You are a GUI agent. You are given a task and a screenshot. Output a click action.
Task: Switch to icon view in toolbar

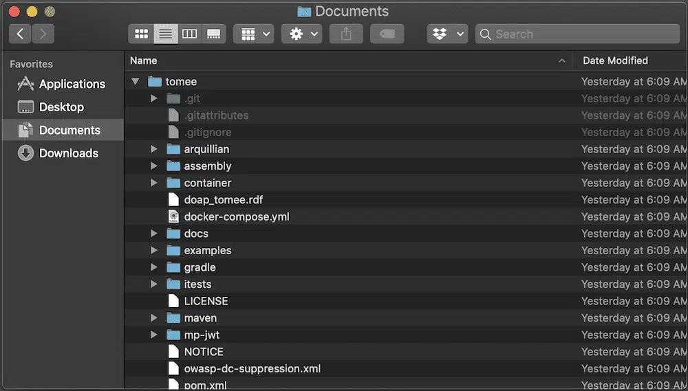(141, 34)
